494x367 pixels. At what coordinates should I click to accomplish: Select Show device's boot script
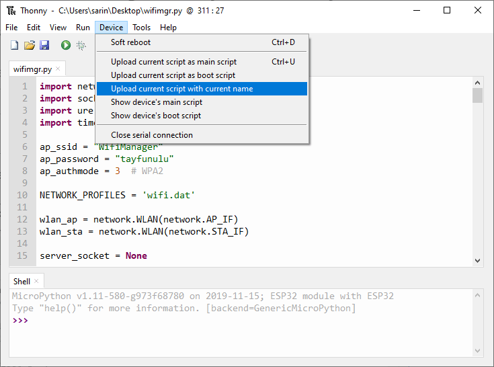[x=202, y=116]
